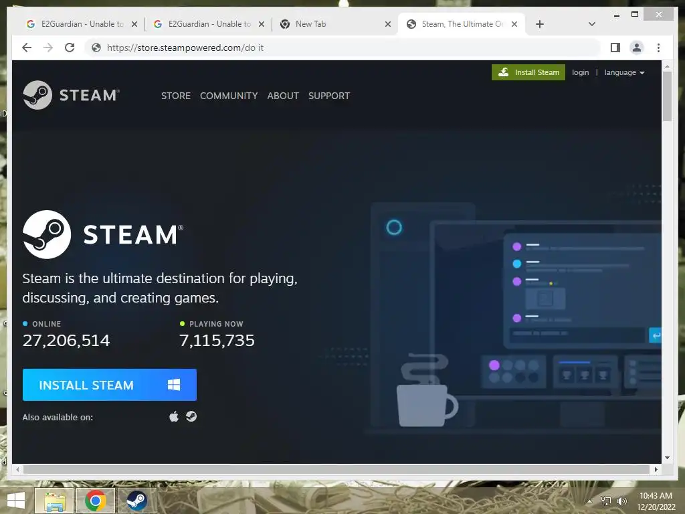The image size is (685, 514).
Task: Click the online count 27,206,514
Action: click(66, 341)
